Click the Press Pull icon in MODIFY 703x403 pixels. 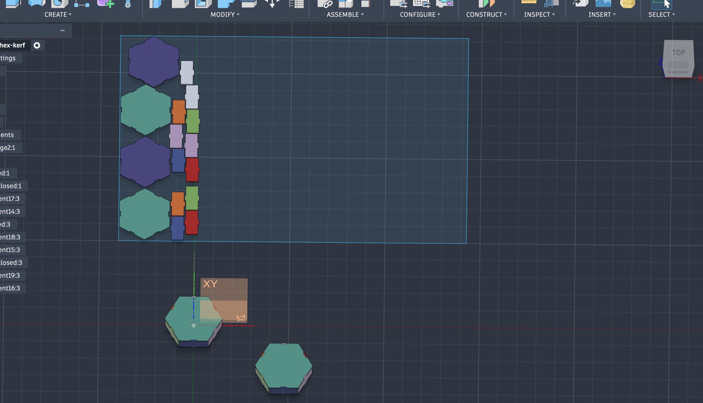point(156,4)
